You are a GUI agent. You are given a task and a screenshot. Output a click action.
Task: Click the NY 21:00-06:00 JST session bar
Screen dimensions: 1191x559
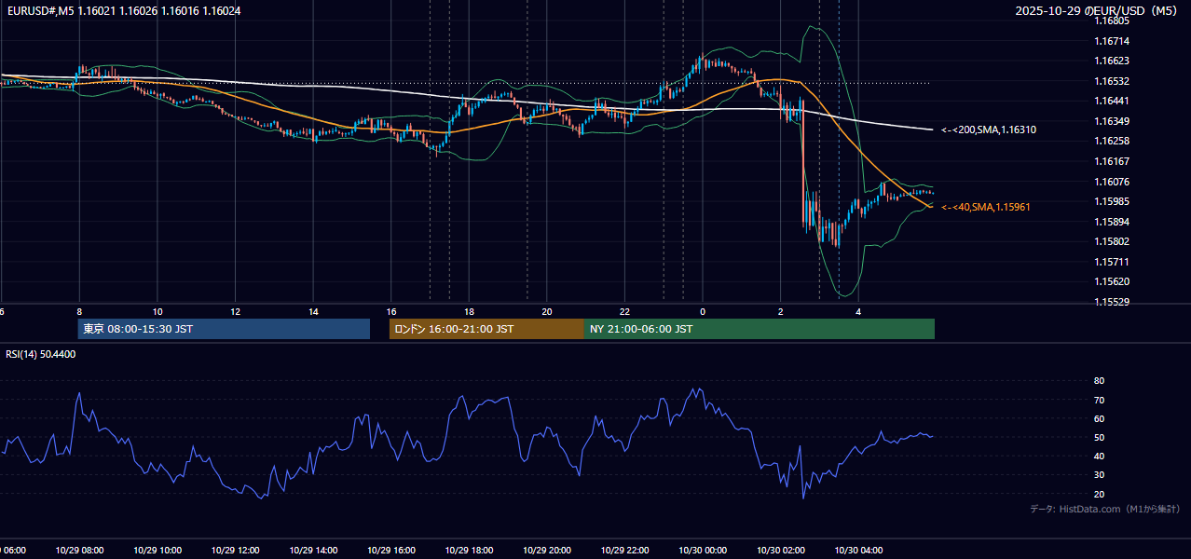759,329
